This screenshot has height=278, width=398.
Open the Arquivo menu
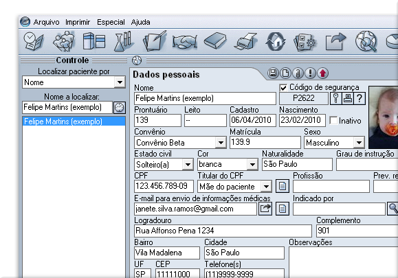pos(46,22)
